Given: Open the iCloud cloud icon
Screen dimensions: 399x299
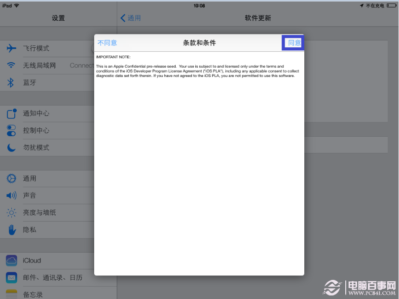Looking at the screenshot, I should (x=11, y=261).
